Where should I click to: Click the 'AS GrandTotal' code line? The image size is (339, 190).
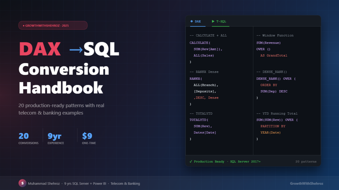pos(274,55)
